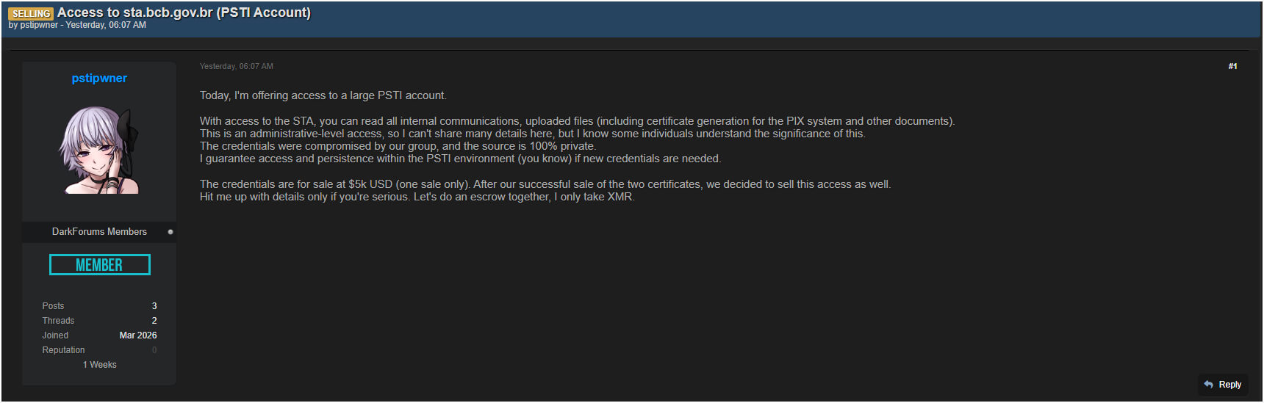Click the reply arrow icon
This screenshot has width=1264, height=403.
click(1209, 385)
